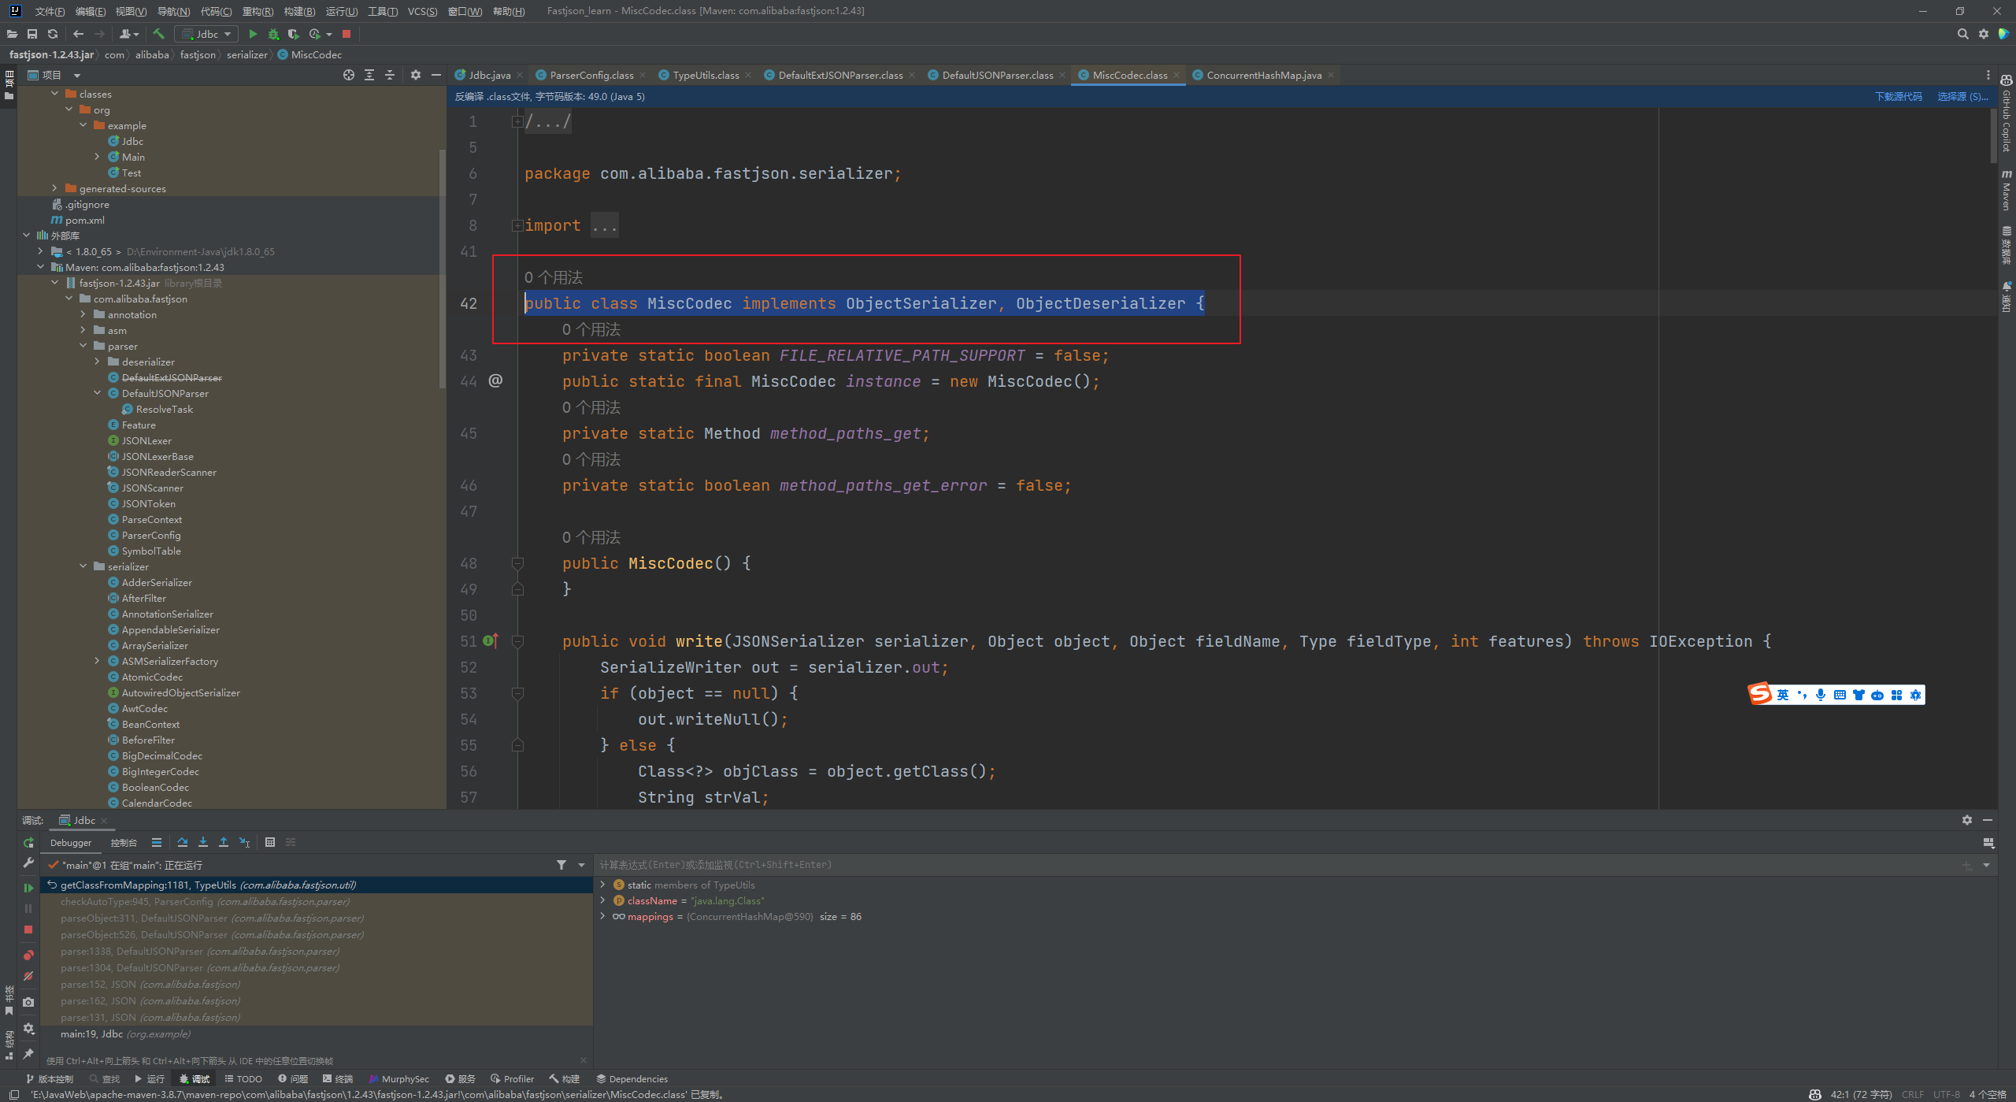Click the green Debug bug icon
This screenshot has width=2016, height=1102.
[273, 34]
